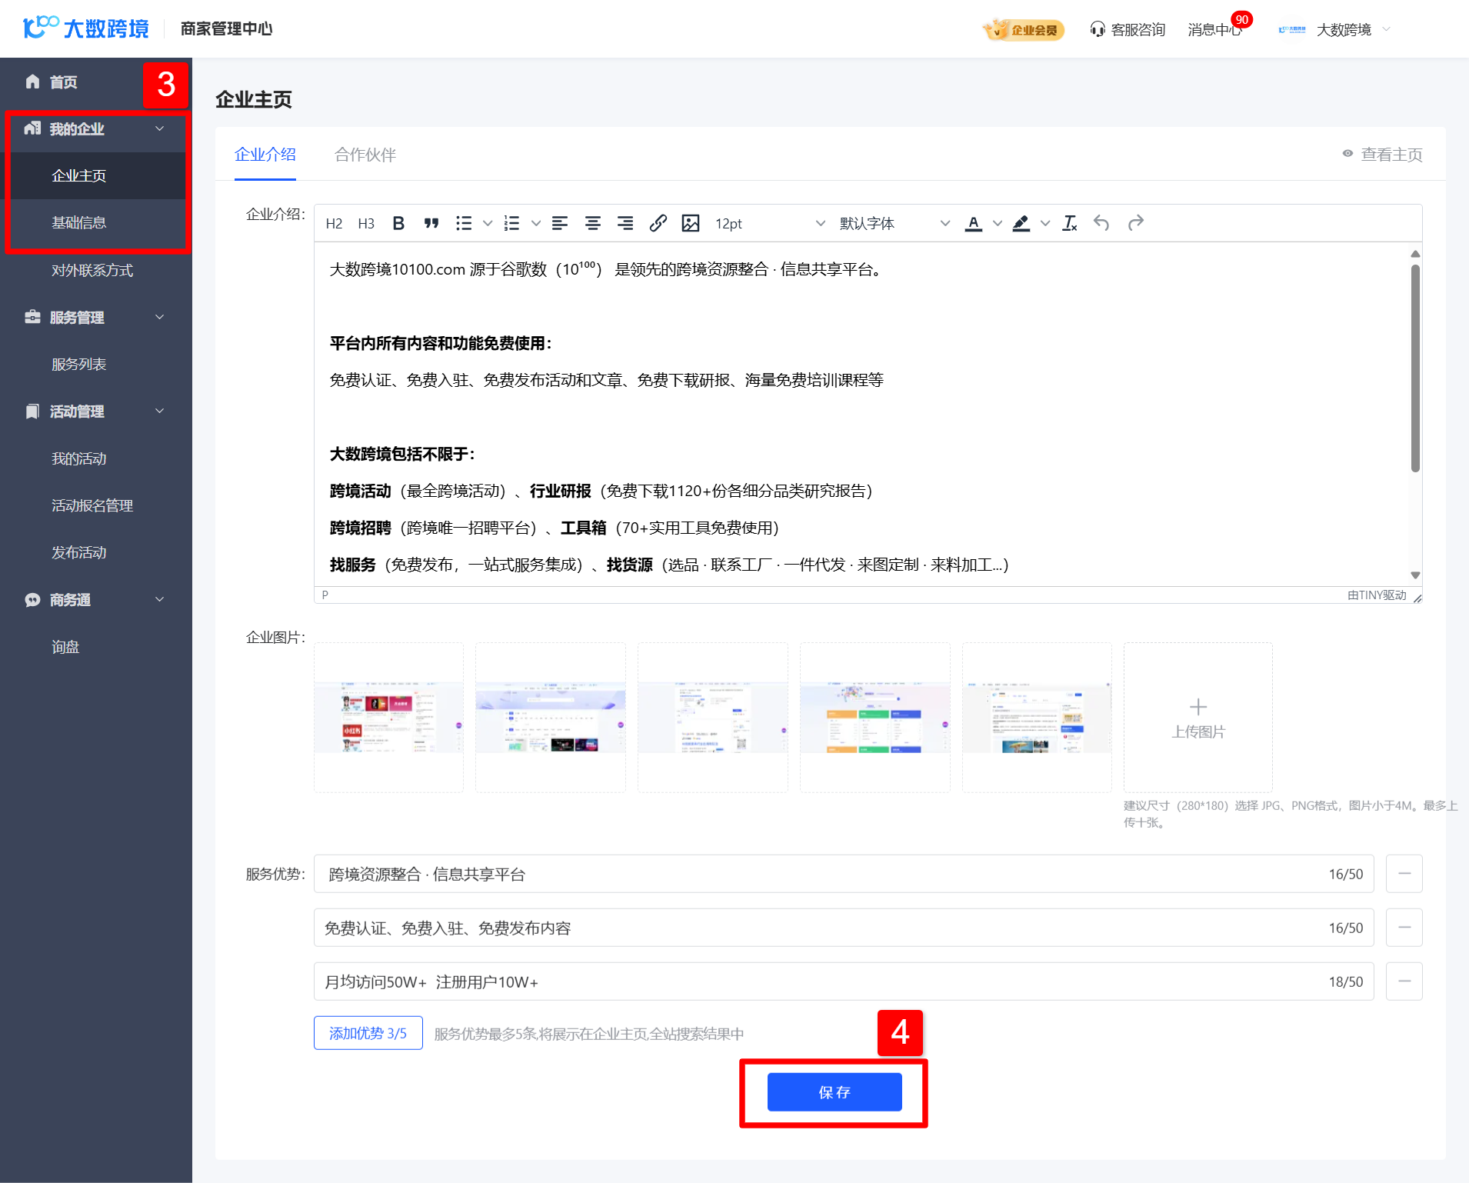
Task: Click the 首页 home icon in sidebar
Action: tap(32, 82)
